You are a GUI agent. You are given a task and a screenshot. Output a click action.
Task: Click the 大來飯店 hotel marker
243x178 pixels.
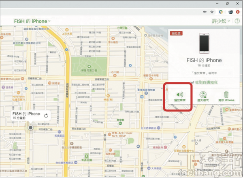point(149,168)
